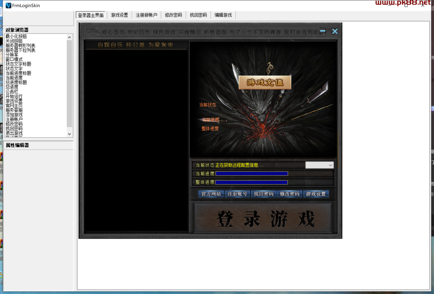Screen dimensions: 434x294
Task: Click the 找回密码 button in launcher preview
Action: pos(263,194)
